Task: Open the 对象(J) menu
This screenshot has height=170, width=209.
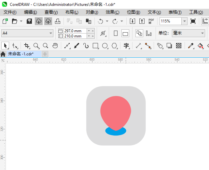Action: pyautogui.click(x=92, y=12)
